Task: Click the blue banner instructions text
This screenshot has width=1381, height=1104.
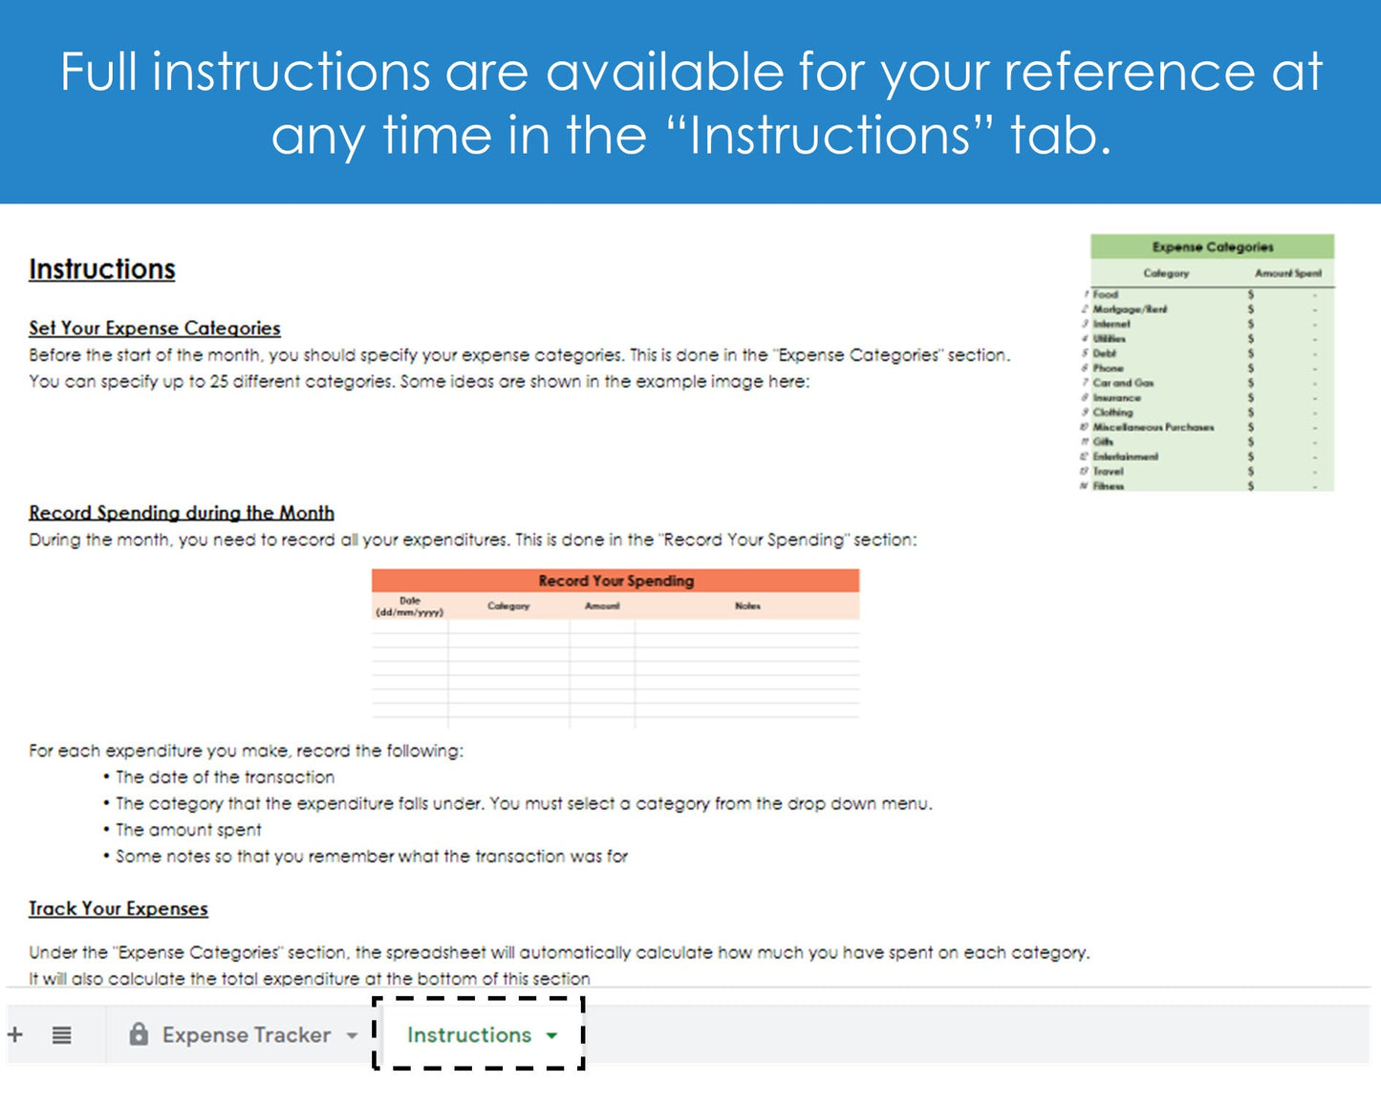Action: pos(690,102)
